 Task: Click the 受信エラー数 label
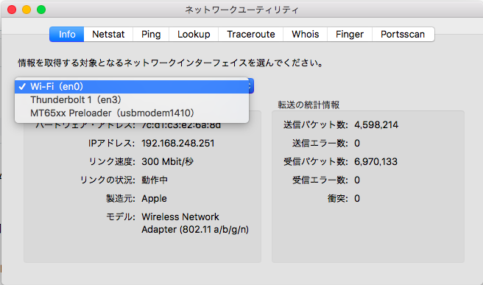coord(320,180)
